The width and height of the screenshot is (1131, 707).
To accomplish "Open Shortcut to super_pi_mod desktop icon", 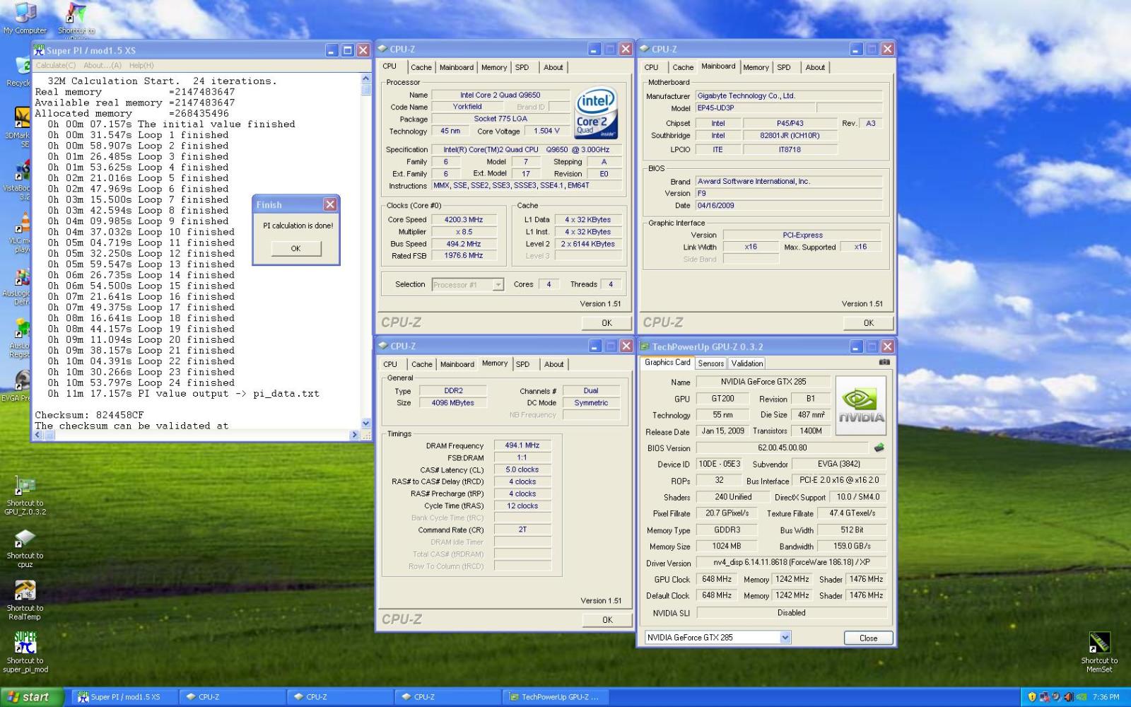I will [x=25, y=653].
